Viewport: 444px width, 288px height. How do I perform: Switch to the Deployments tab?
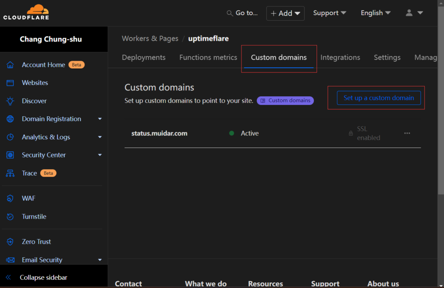144,58
